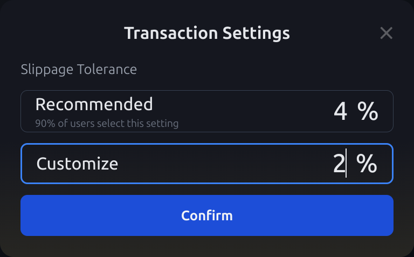Click the Customize label text
The image size is (414, 257).
[77, 164]
